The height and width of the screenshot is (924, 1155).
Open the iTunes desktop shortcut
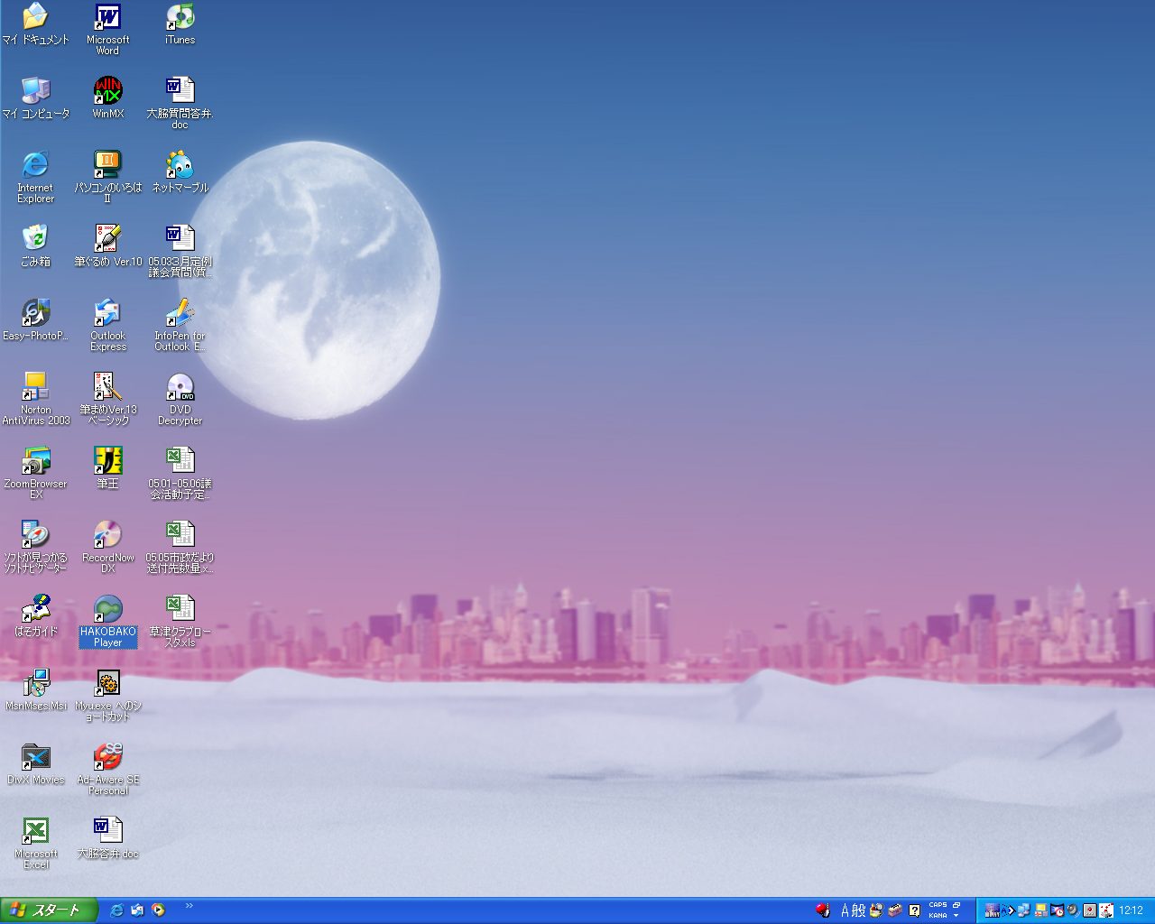tap(180, 18)
